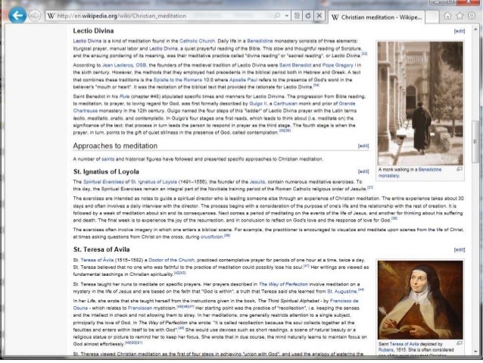Viewport: 483px width, 363px height.
Task: Open the St. Augustine link
Action: tap(341, 292)
